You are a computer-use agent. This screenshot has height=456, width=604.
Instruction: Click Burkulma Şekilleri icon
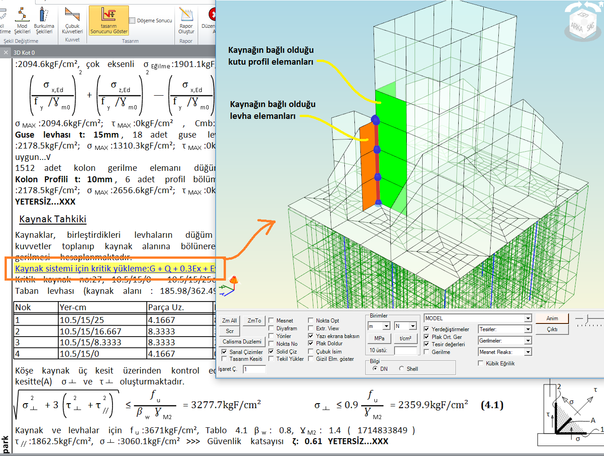pos(44,20)
